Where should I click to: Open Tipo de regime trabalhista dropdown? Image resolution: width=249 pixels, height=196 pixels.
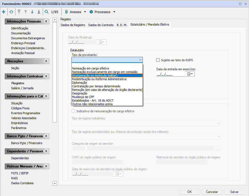(218, 123)
